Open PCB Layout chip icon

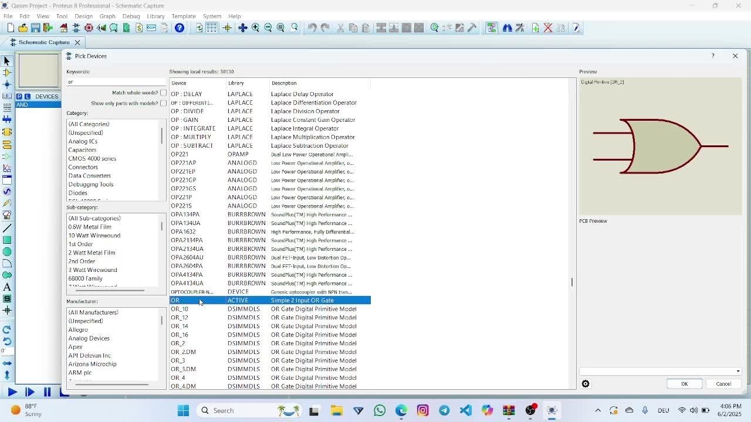tap(89, 28)
